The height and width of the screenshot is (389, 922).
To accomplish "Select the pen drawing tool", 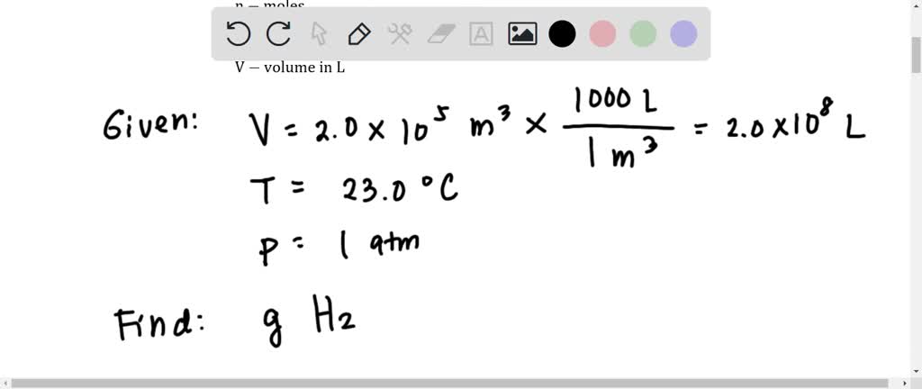I will pyautogui.click(x=359, y=34).
